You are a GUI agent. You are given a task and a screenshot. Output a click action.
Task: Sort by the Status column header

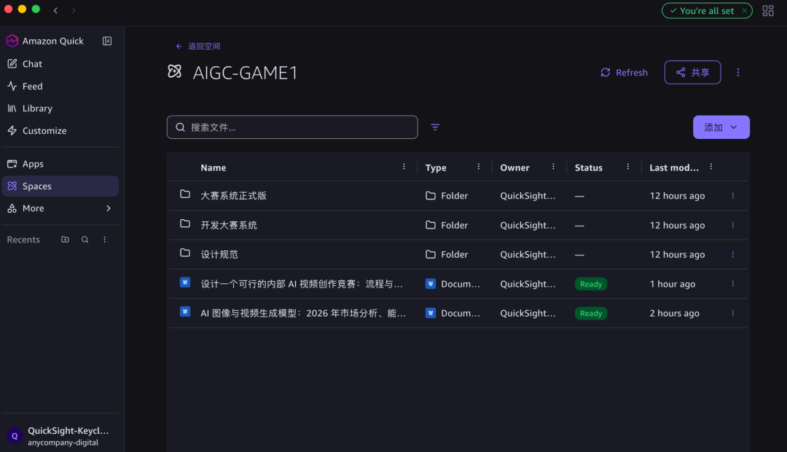point(588,168)
